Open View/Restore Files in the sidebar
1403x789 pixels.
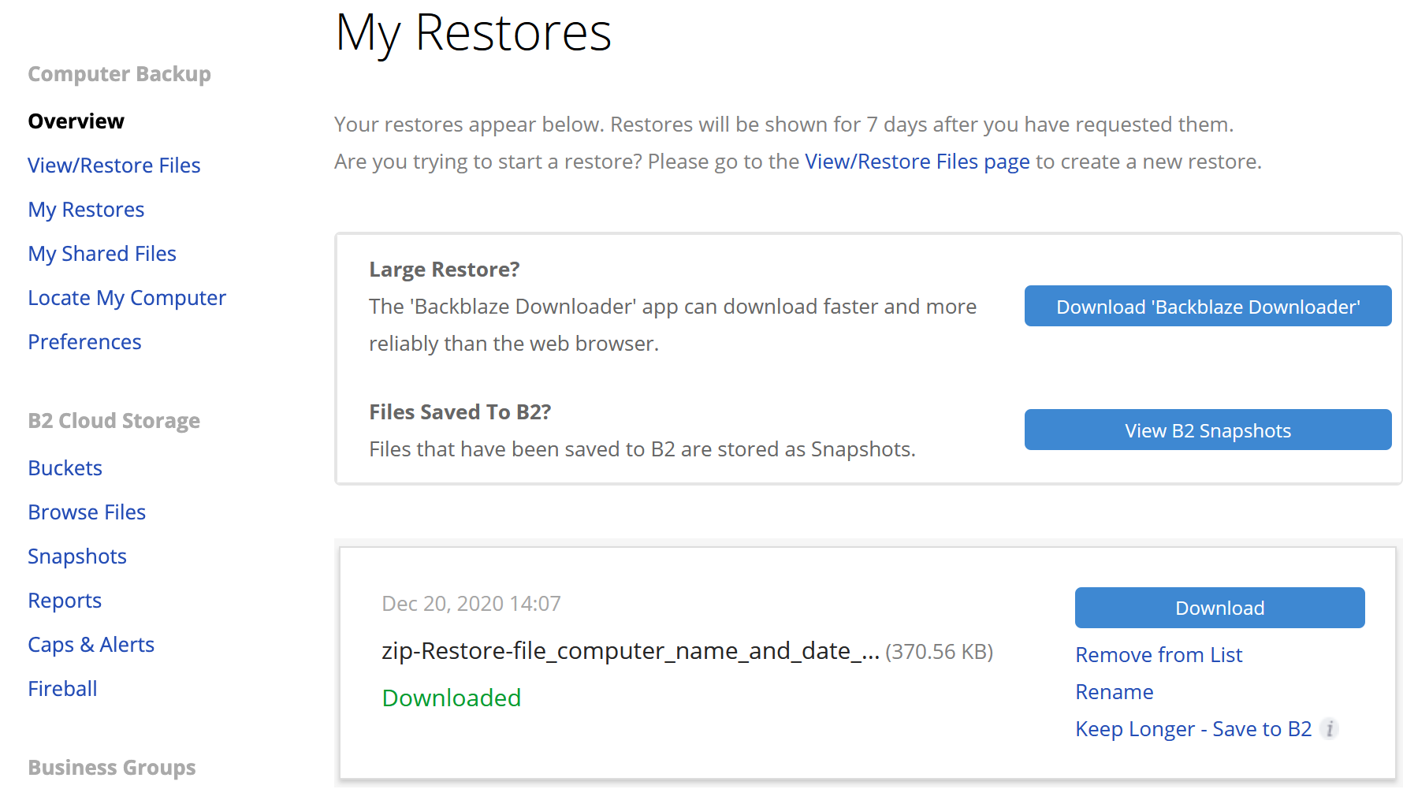tap(114, 166)
